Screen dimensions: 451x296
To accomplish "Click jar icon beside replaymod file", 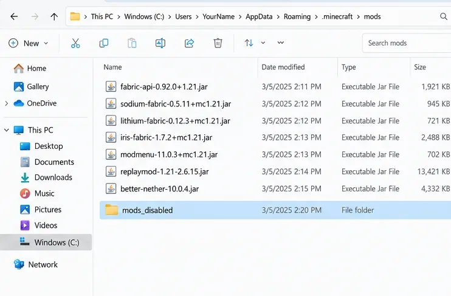I will (111, 172).
